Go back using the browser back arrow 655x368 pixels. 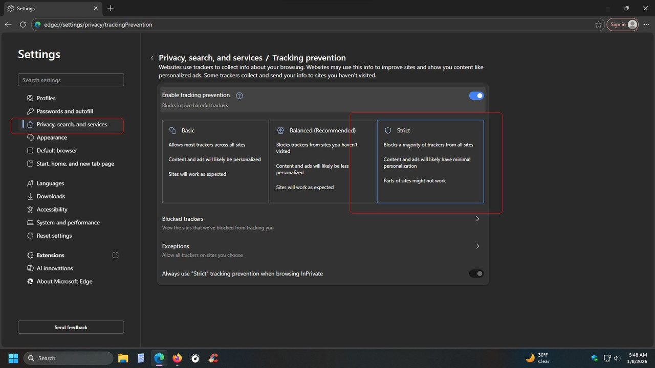click(8, 25)
